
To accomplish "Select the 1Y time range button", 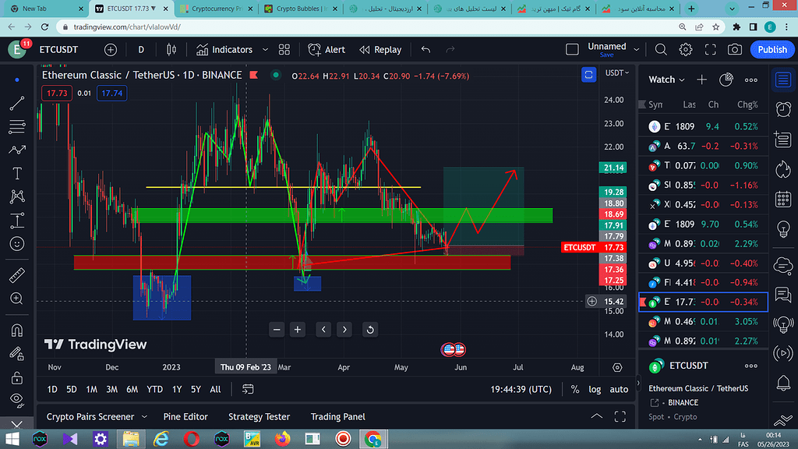I will [x=177, y=389].
